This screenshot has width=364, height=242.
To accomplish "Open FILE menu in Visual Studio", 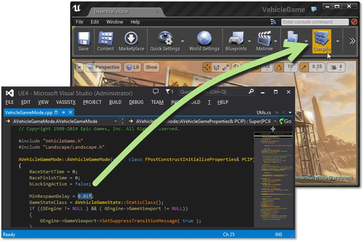I will pyautogui.click(x=9, y=102).
